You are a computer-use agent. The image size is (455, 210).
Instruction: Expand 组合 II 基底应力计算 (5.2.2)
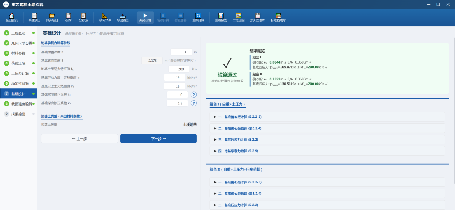[x=327, y=205]
